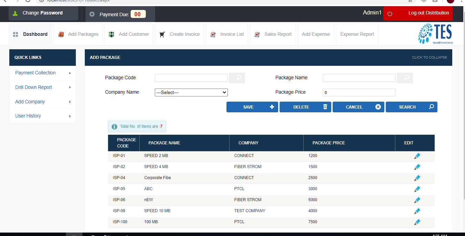The image size is (465, 236).
Task: Open the Expense Report tab
Action: [x=357, y=34]
